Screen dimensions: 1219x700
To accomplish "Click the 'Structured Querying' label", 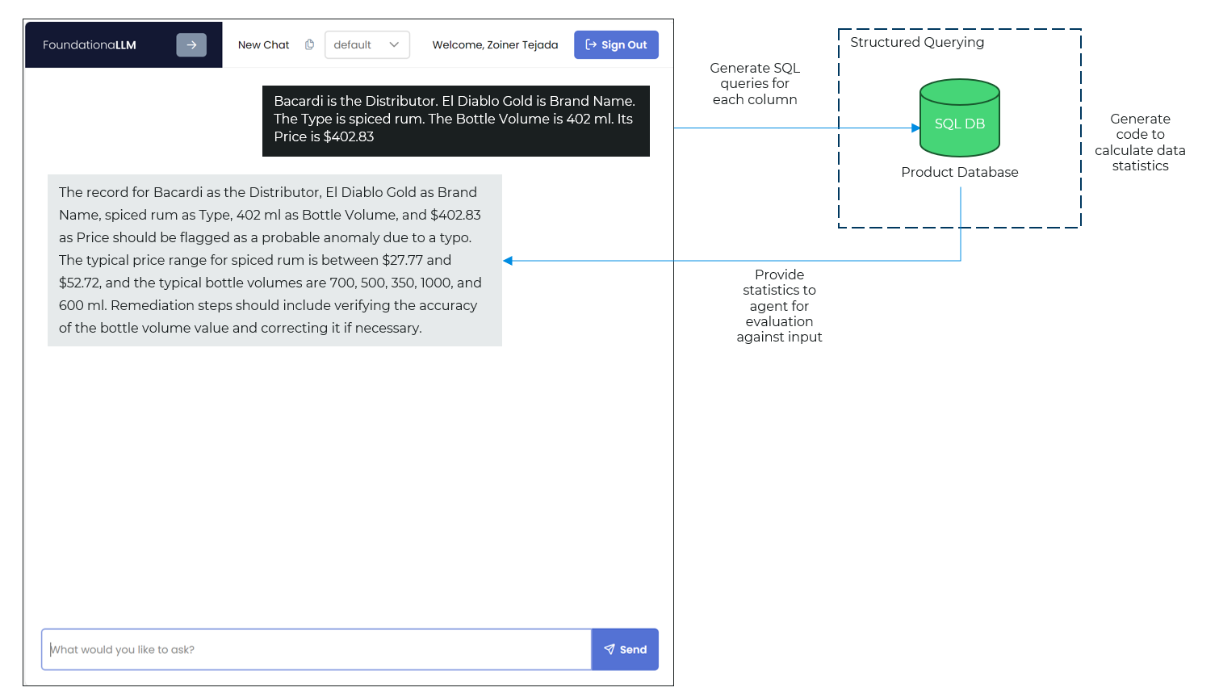I will point(917,42).
